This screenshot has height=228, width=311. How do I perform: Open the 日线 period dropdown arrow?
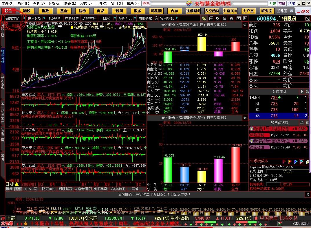[115, 19]
